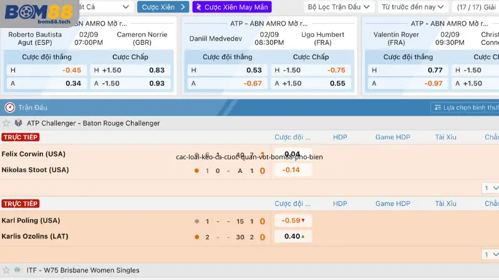Click the HDP column header in Corwin match
Screen dimensions: 499x280
[x=340, y=137]
